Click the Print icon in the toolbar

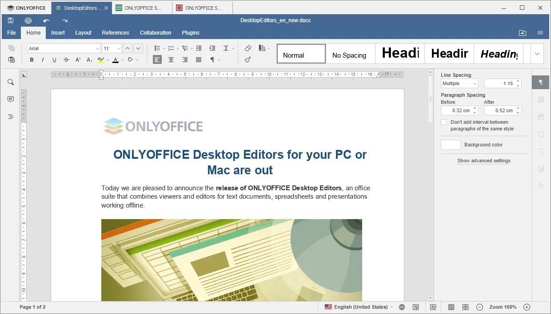[x=28, y=20]
